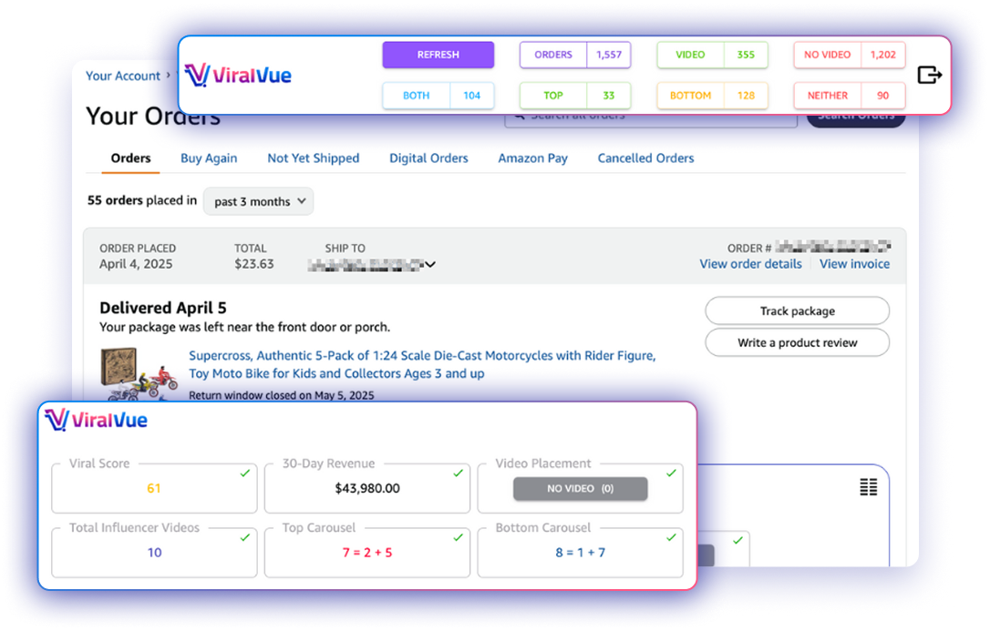Select the Orders tab

tap(130, 158)
